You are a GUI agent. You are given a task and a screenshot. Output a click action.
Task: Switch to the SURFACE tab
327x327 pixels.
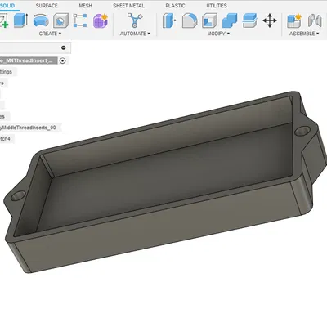pos(47,6)
